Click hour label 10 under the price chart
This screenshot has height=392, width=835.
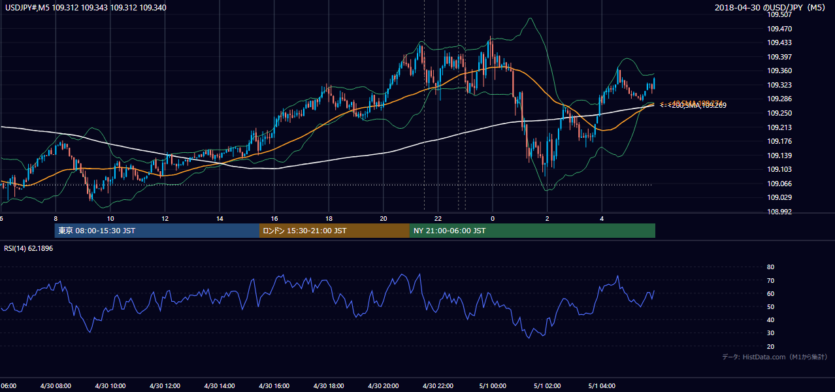pos(110,218)
